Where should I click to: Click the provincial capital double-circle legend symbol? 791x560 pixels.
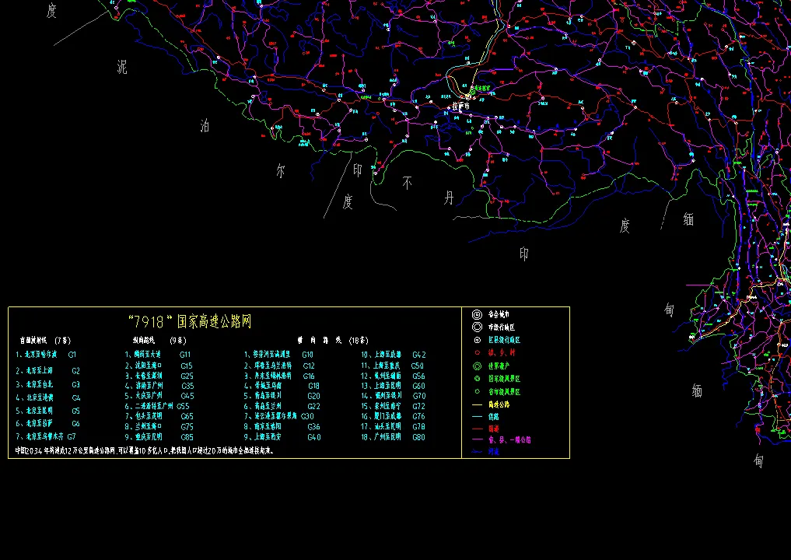476,315
